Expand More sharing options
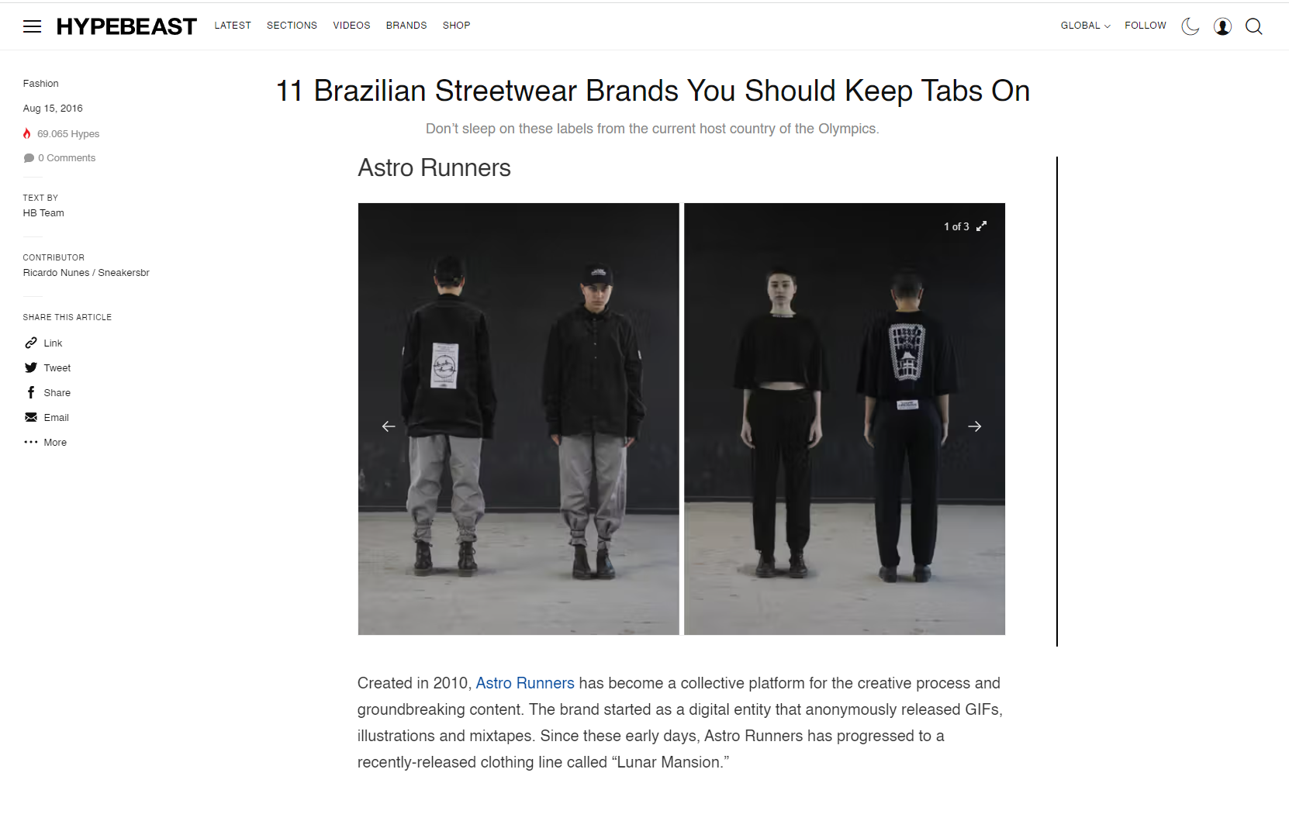This screenshot has height=821, width=1289. (45, 442)
